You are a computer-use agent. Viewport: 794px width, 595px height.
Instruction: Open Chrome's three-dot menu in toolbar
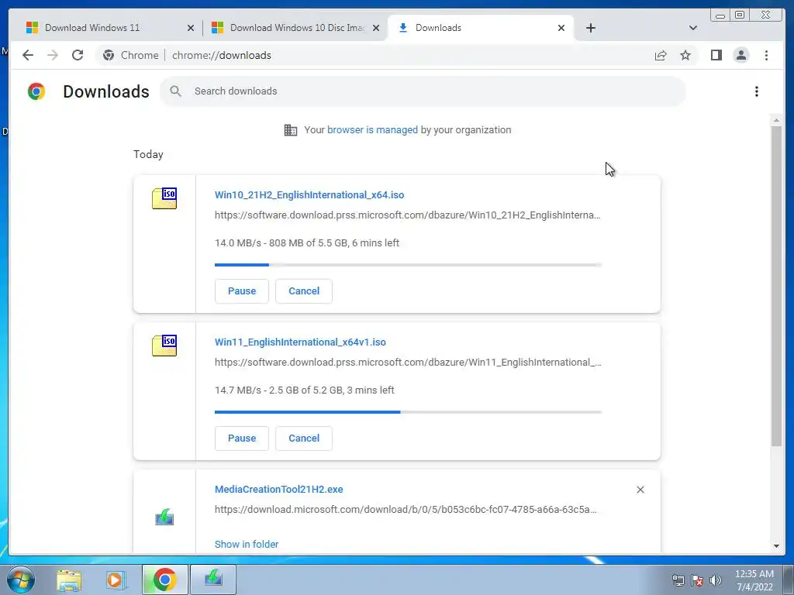click(x=766, y=55)
